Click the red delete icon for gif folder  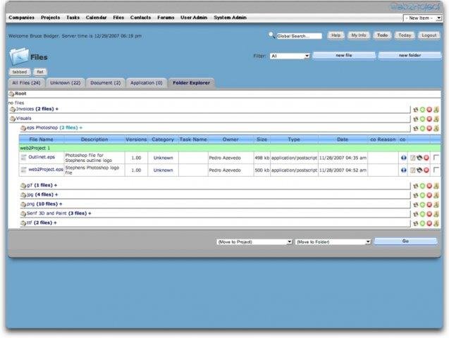pyautogui.click(x=429, y=186)
